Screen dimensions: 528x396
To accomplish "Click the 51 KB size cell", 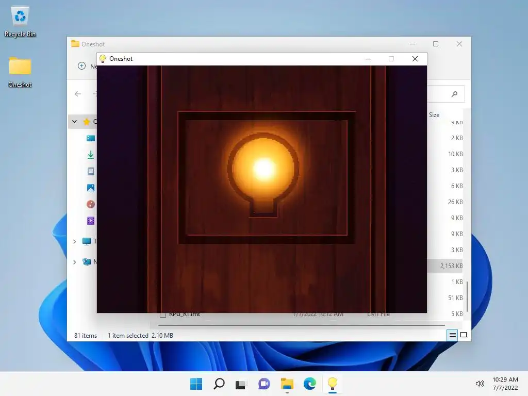I will click(455, 298).
